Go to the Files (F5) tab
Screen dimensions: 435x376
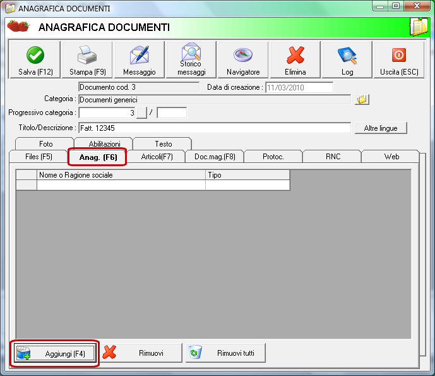click(x=39, y=157)
